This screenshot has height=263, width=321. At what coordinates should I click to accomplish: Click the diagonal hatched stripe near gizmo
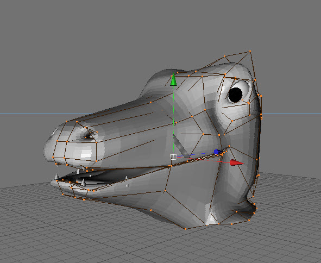181,146
